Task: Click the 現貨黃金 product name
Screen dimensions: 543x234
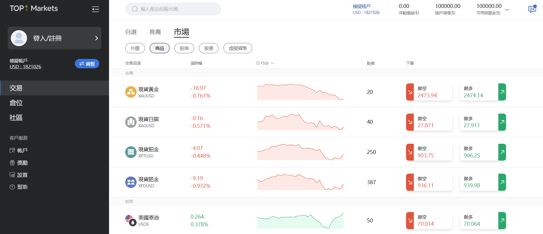Action: pos(149,89)
